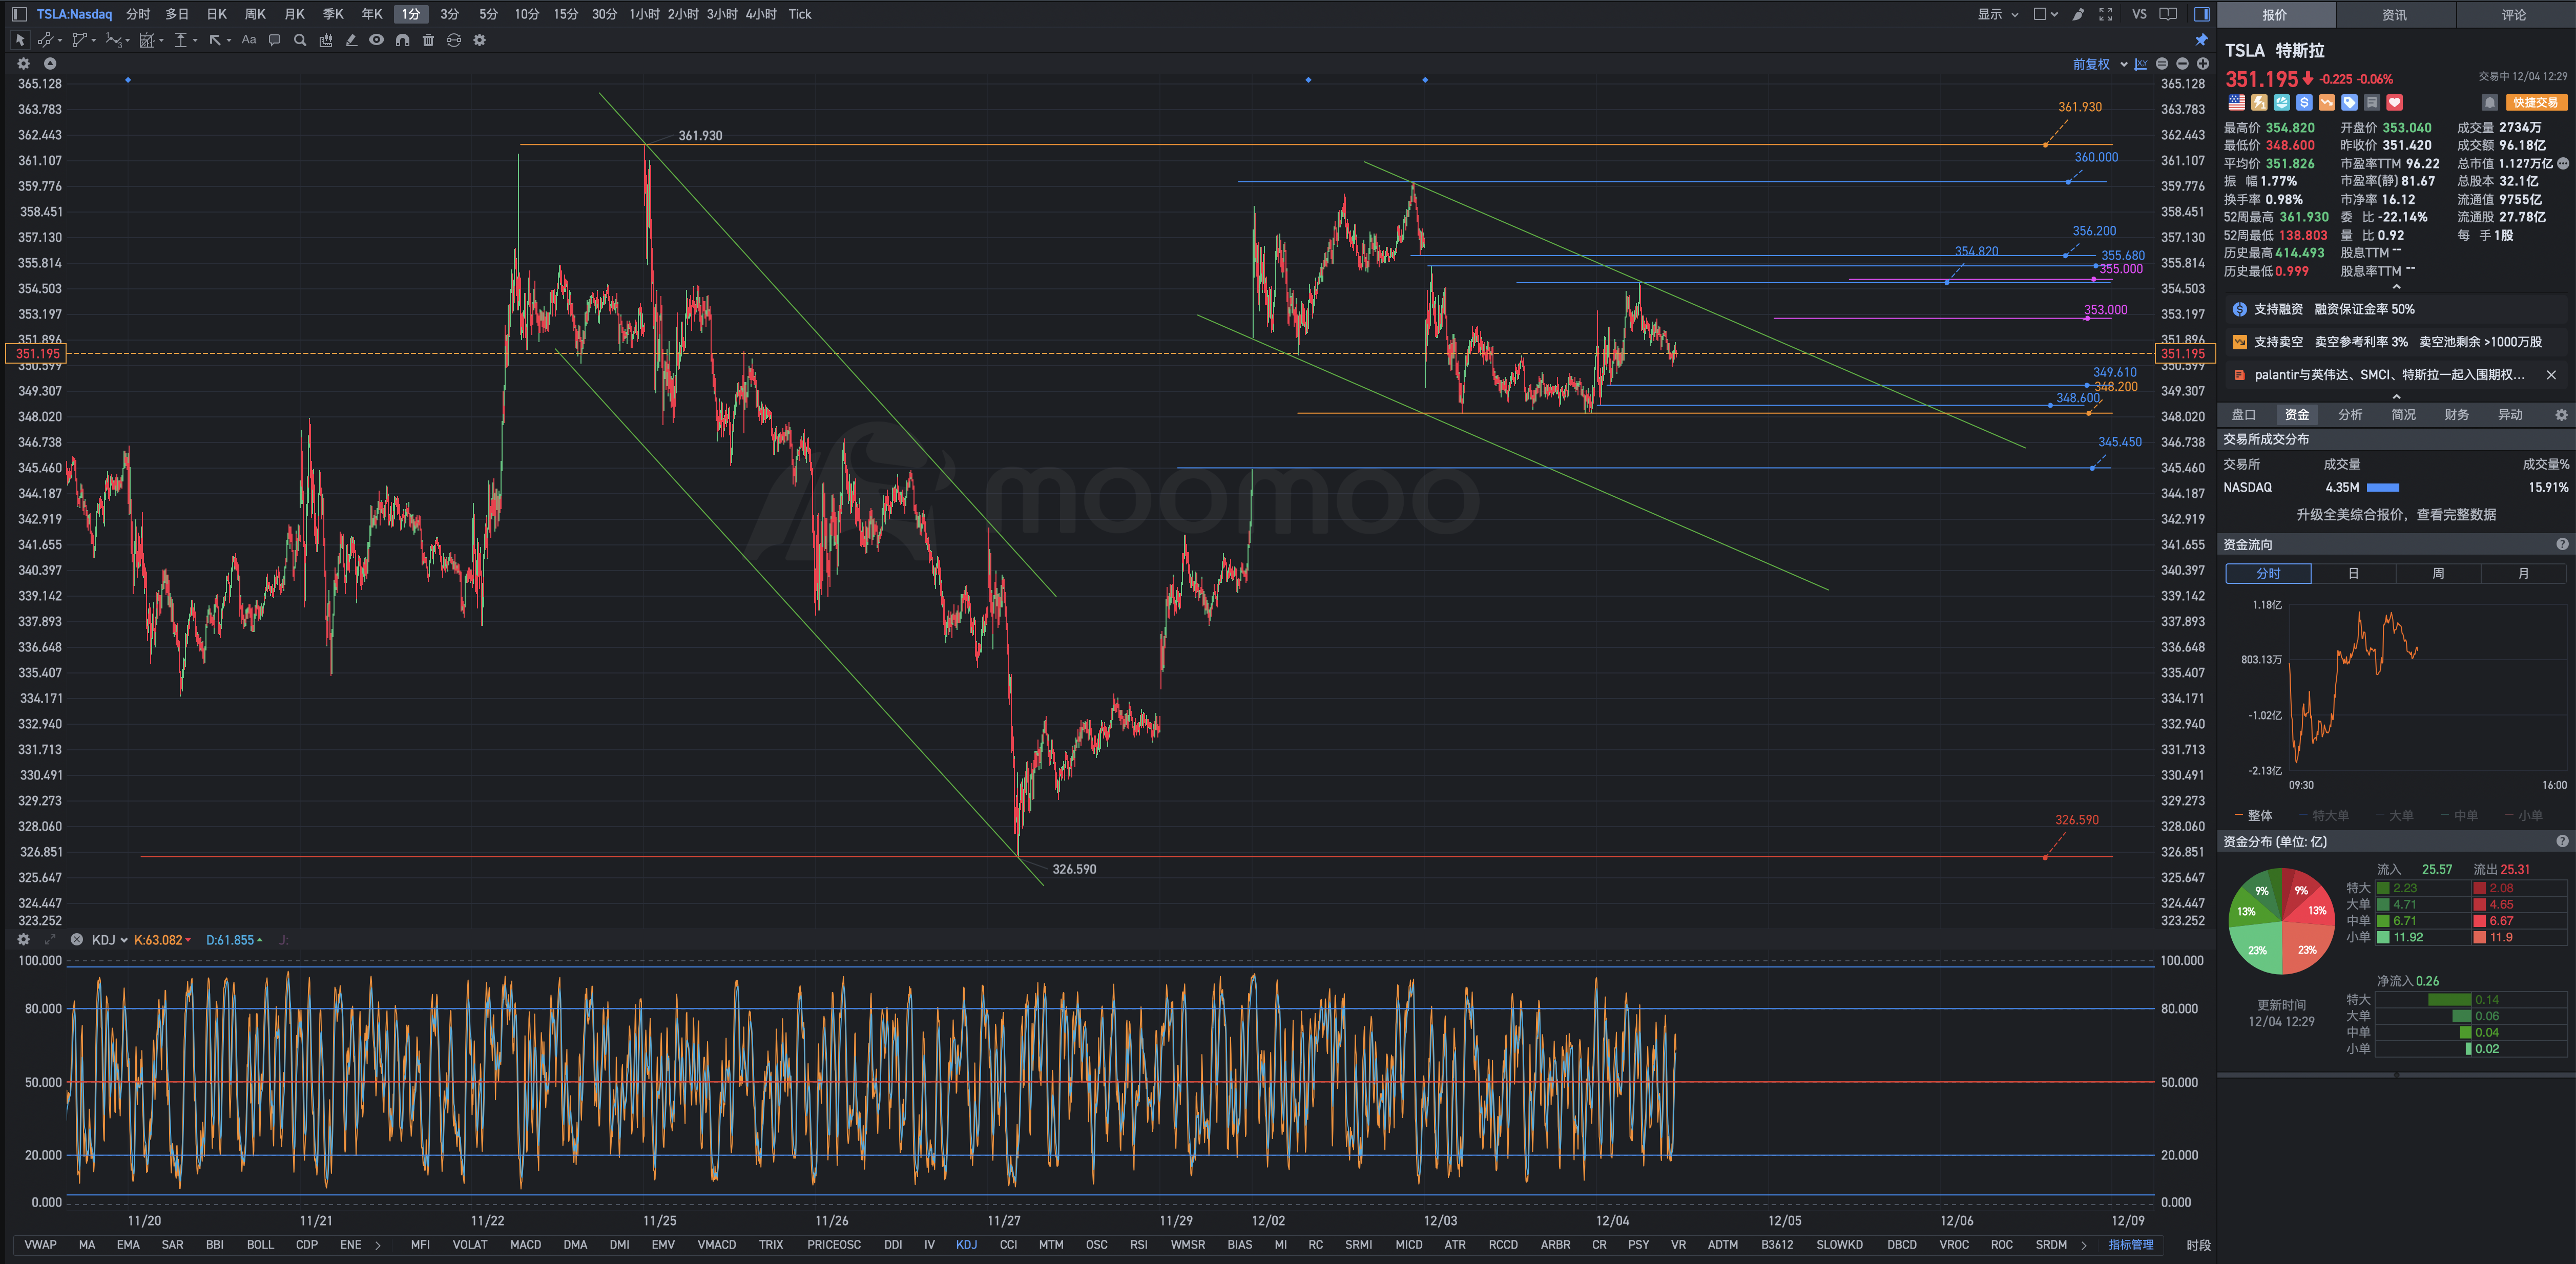Click the XY axis scale icon
This screenshot has height=1264, width=2576.
[x=2141, y=64]
